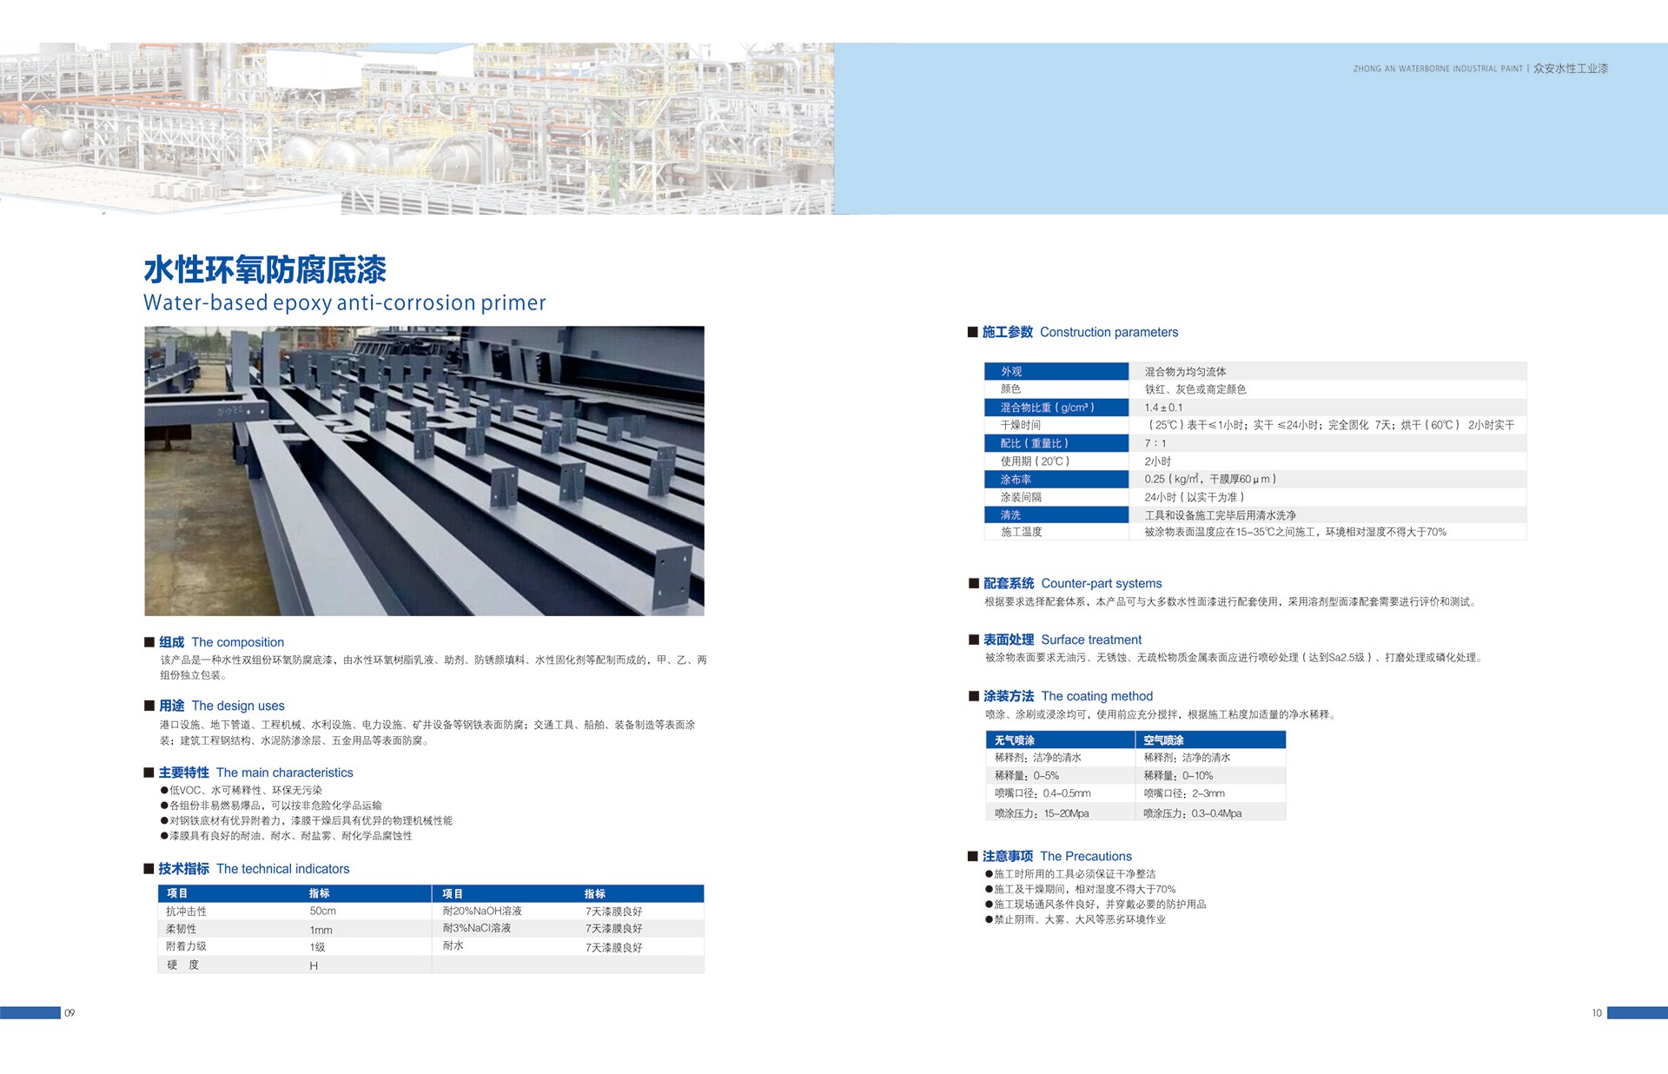The image size is (1668, 1074).
Task: Click the 配比（重量比）row label
Action: [x=1034, y=443]
